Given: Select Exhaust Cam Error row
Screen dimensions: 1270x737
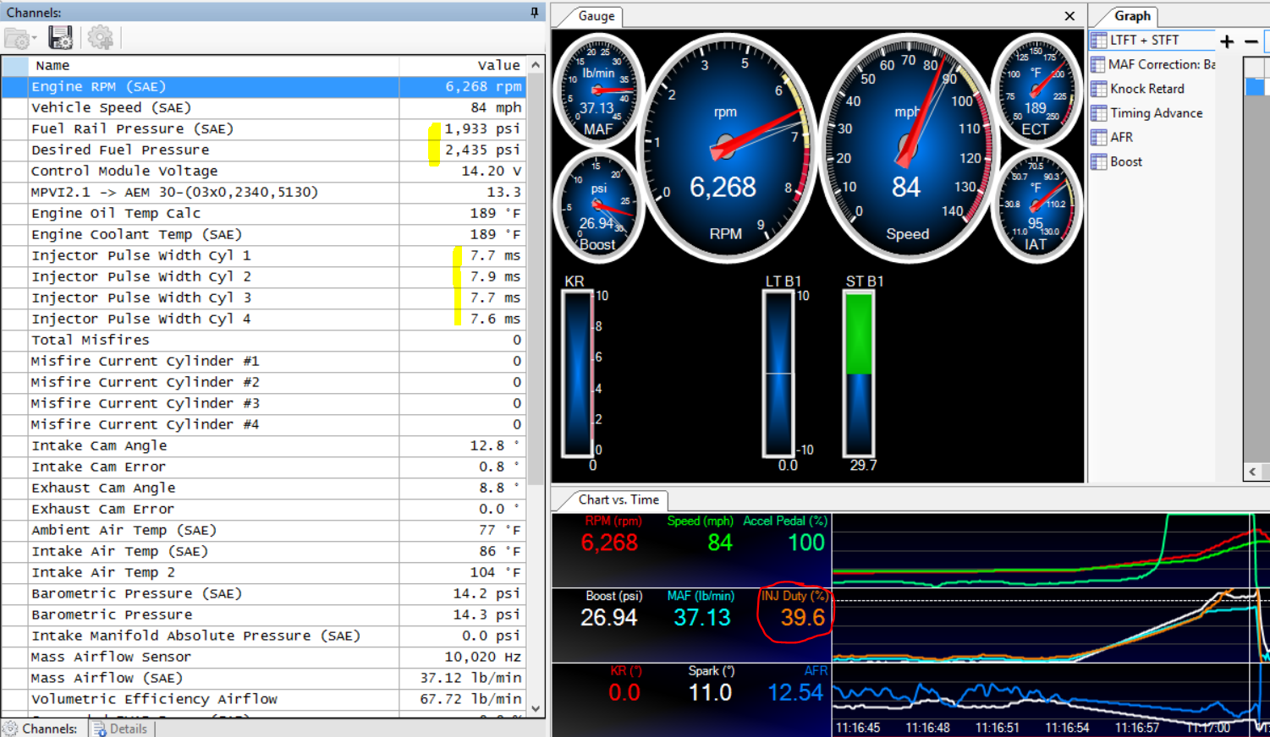Looking at the screenshot, I should 264,509.
